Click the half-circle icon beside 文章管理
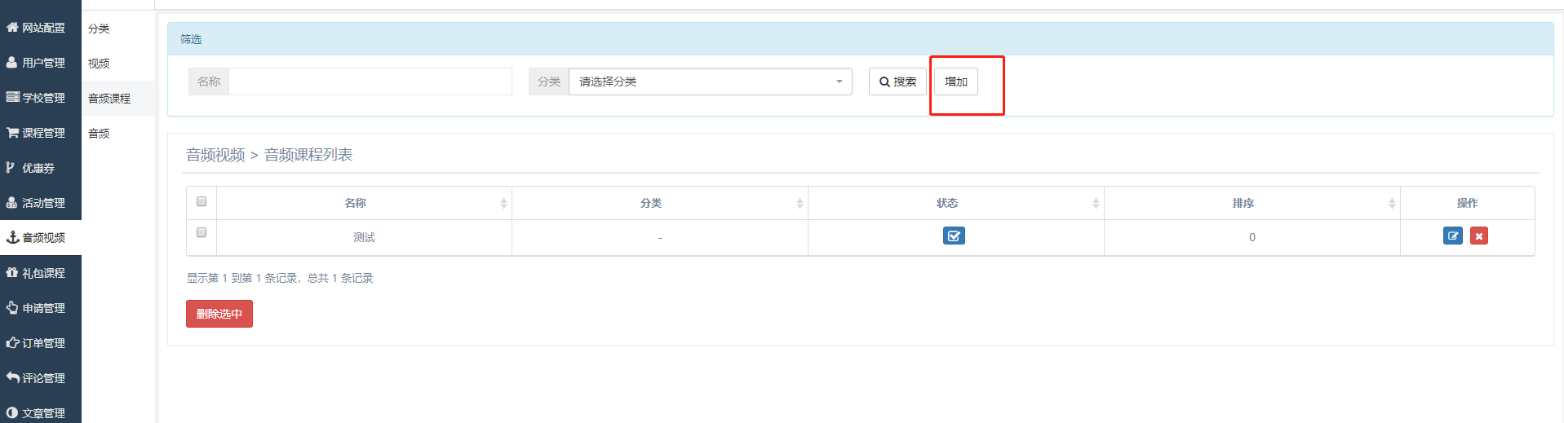Image resolution: width=1564 pixels, height=423 pixels. click(x=11, y=412)
